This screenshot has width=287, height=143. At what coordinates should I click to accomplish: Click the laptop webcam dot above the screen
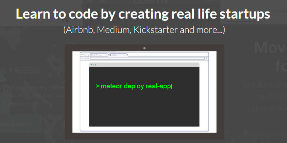[144, 48]
